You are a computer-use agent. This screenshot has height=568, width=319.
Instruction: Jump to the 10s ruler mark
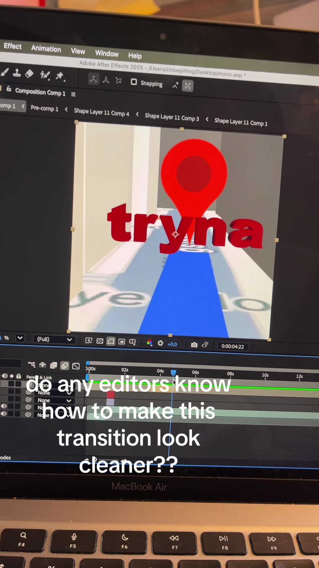tap(265, 375)
